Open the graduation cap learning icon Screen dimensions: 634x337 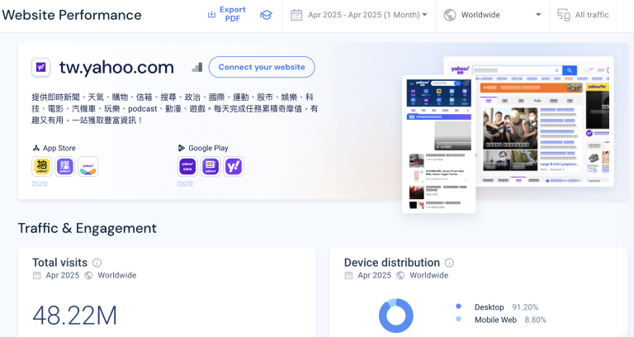click(266, 16)
